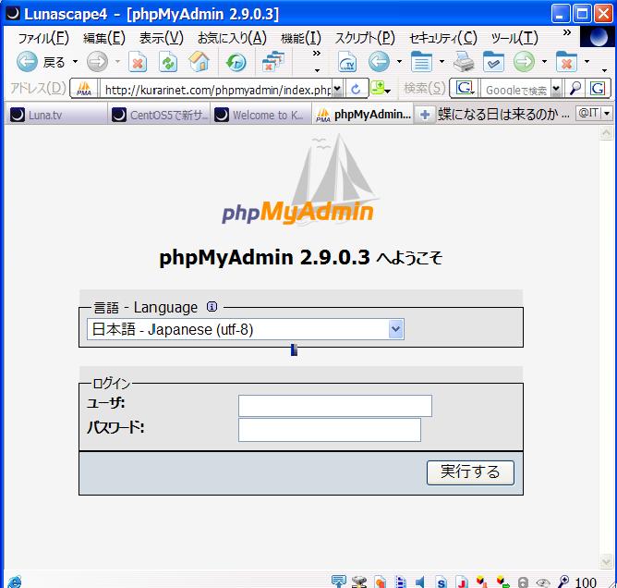The height and width of the screenshot is (588, 617).
Task: Click the ユーザ username input field
Action: click(335, 406)
